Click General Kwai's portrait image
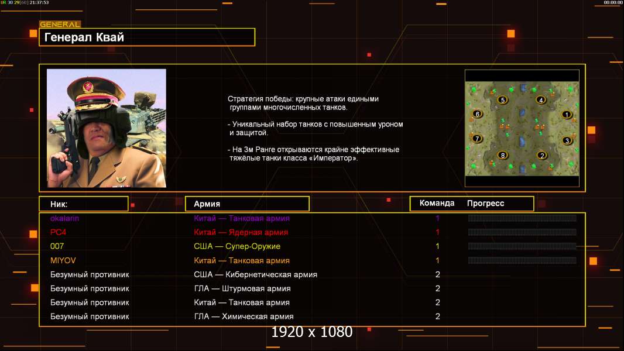Screen dimensions: 624x351 pyautogui.click(x=107, y=128)
